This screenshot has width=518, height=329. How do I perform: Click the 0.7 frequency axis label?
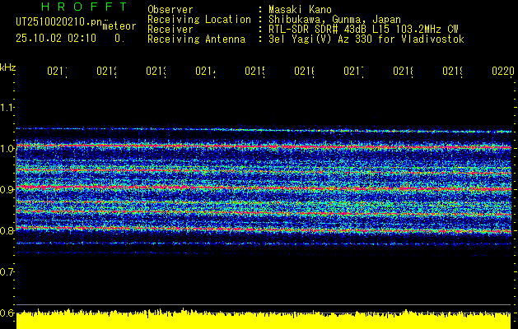pos(7,271)
